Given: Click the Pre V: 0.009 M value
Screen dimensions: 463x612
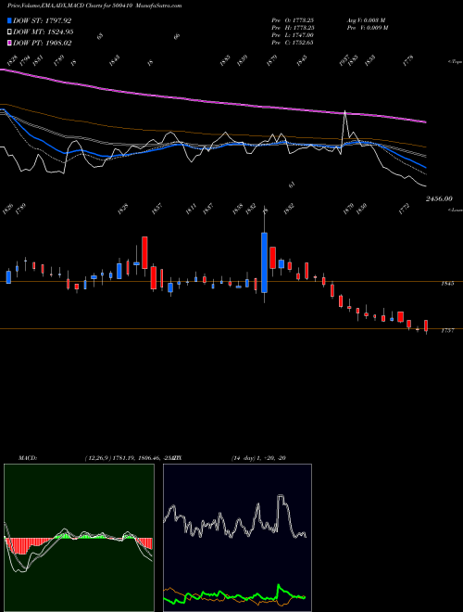Looking at the screenshot, I should click(x=367, y=28).
